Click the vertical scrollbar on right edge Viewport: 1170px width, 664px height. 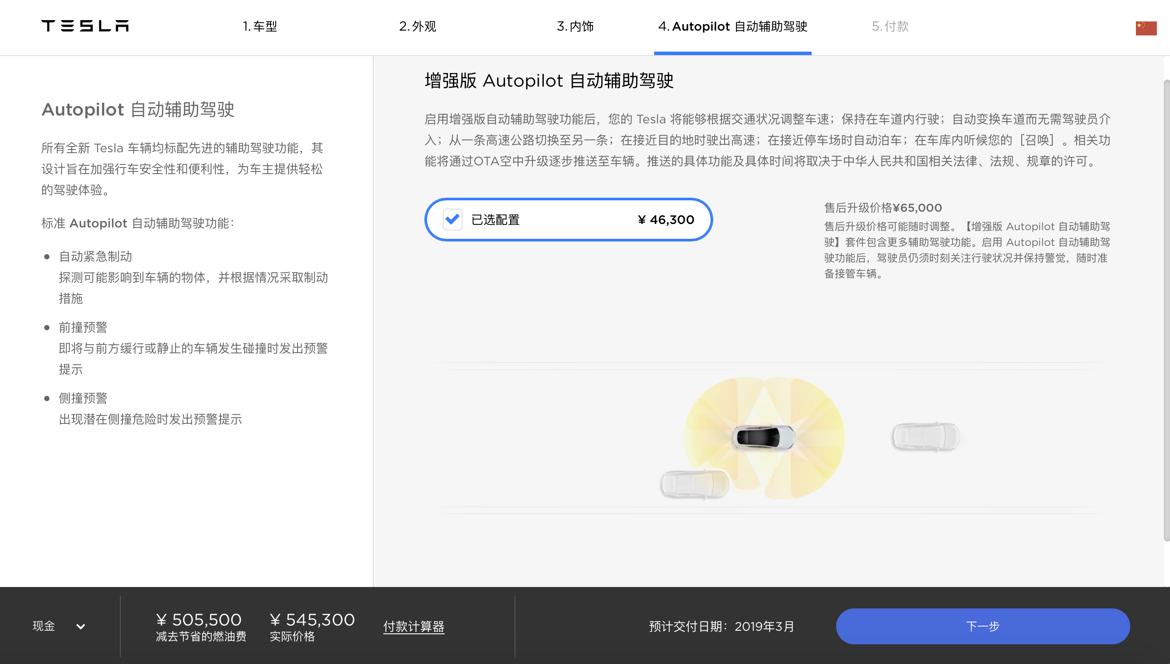(1166, 310)
